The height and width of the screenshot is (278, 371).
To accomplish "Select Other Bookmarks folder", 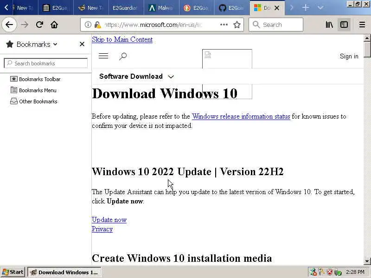I will click(x=34, y=101).
